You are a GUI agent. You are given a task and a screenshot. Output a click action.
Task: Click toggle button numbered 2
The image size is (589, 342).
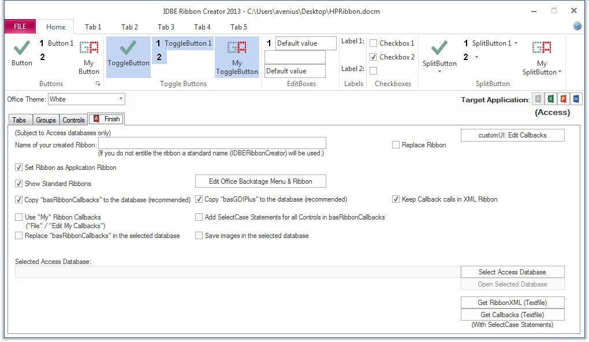pyautogui.click(x=159, y=57)
